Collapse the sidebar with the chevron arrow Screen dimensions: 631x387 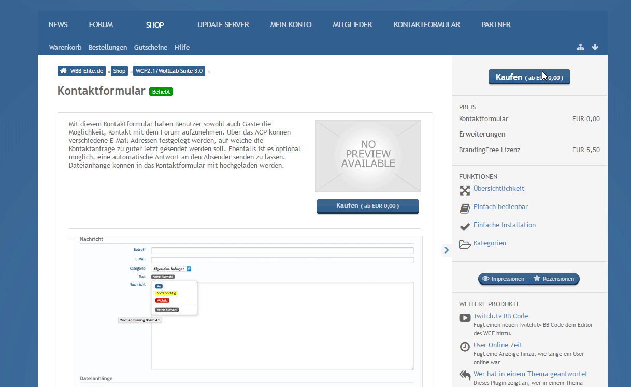pos(447,250)
